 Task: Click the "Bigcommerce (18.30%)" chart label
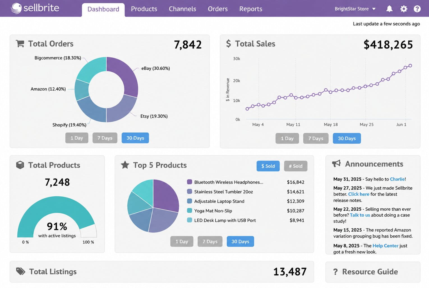point(58,58)
